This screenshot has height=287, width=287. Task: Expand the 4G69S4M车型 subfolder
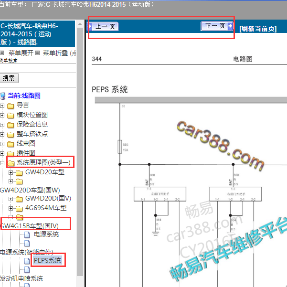[11, 208]
